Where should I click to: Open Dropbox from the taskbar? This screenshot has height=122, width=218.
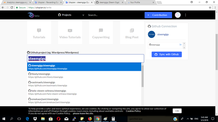coord(35,119)
